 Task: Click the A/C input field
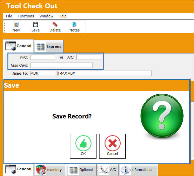(89, 57)
